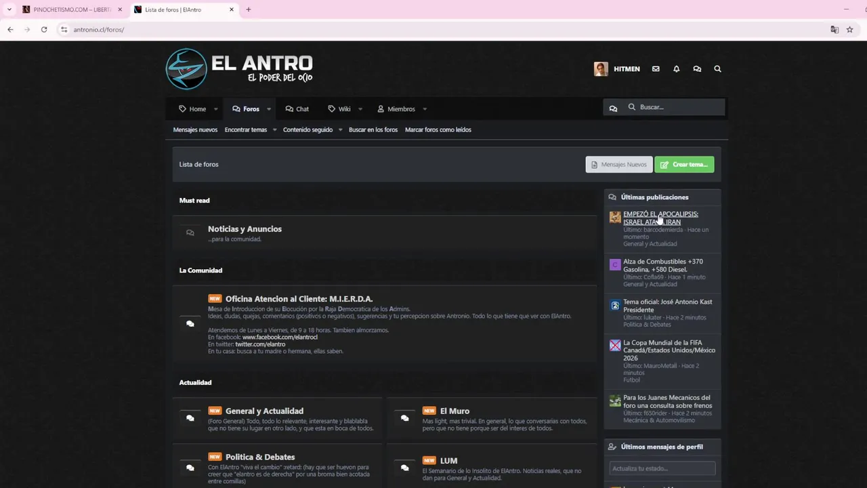Open the LUM forum
This screenshot has height=488, width=867.
(x=448, y=461)
